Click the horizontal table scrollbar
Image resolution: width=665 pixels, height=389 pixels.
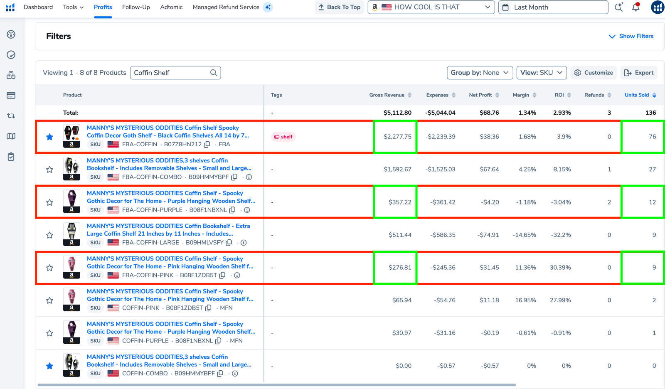coord(277,385)
